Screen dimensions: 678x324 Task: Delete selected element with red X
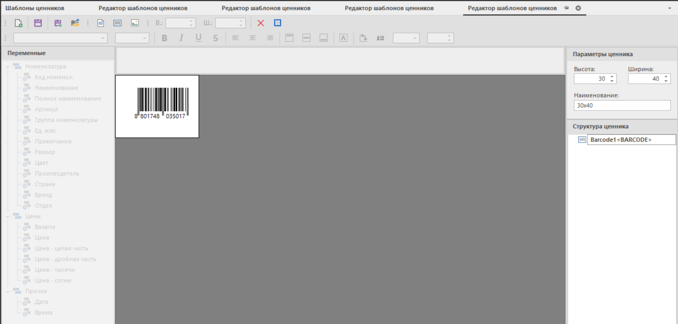pos(260,23)
